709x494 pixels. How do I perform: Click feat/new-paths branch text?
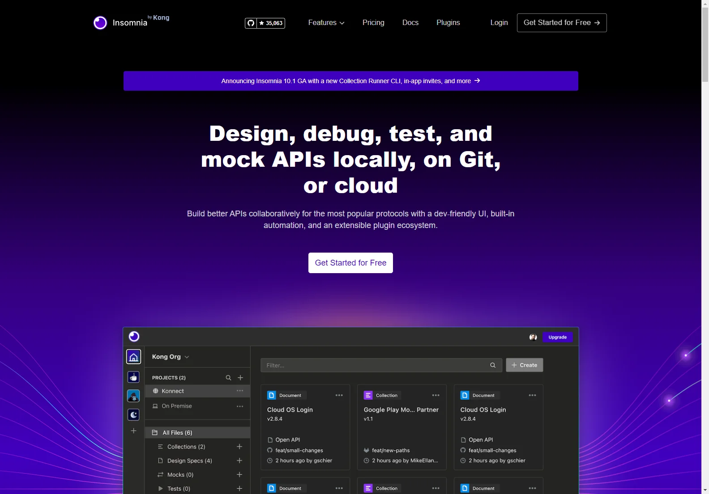coord(391,451)
